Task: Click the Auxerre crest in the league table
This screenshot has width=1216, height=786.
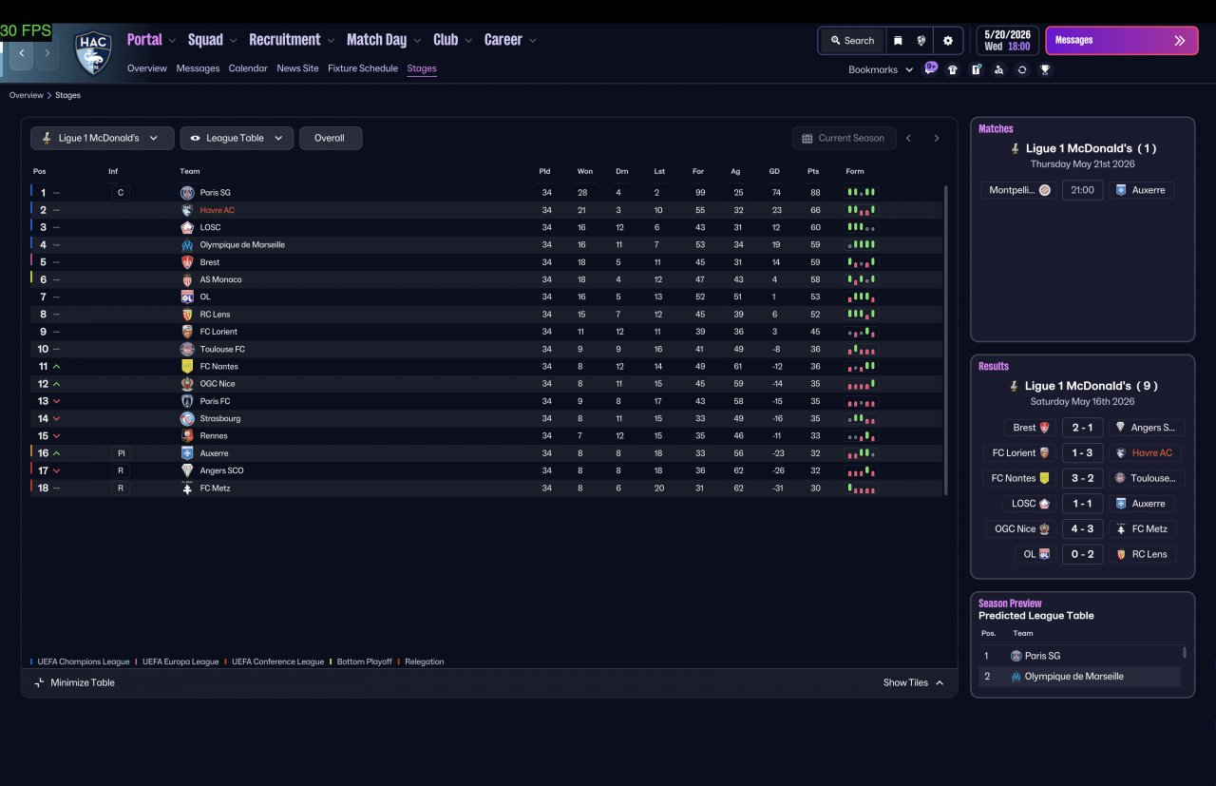Action: [187, 453]
